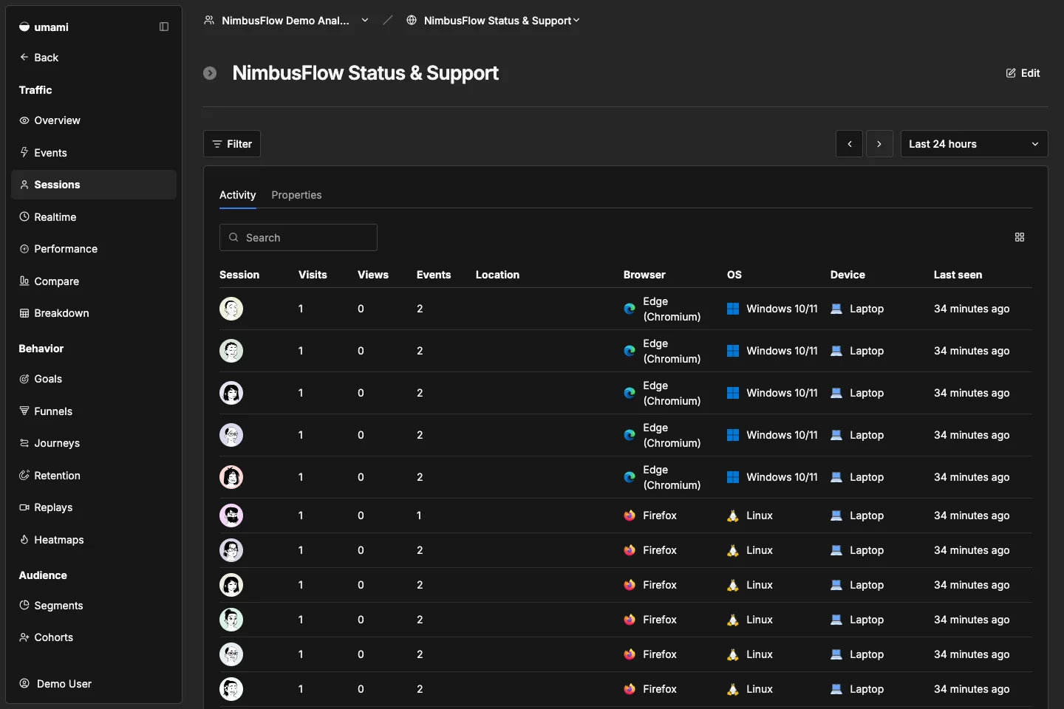Open the Last 24 hours dropdown
The width and height of the screenshot is (1064, 709).
point(974,144)
